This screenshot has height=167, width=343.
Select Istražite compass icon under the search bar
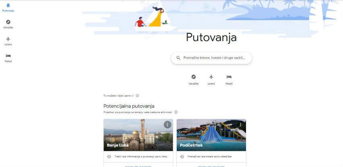[194, 77]
